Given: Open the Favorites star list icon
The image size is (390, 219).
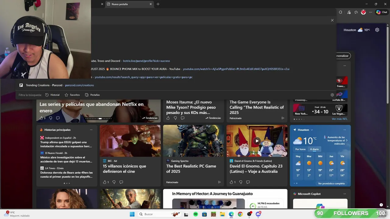Looking at the screenshot, I should click(356, 12).
